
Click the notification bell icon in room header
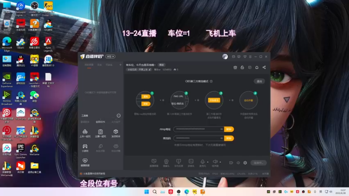[257, 68]
